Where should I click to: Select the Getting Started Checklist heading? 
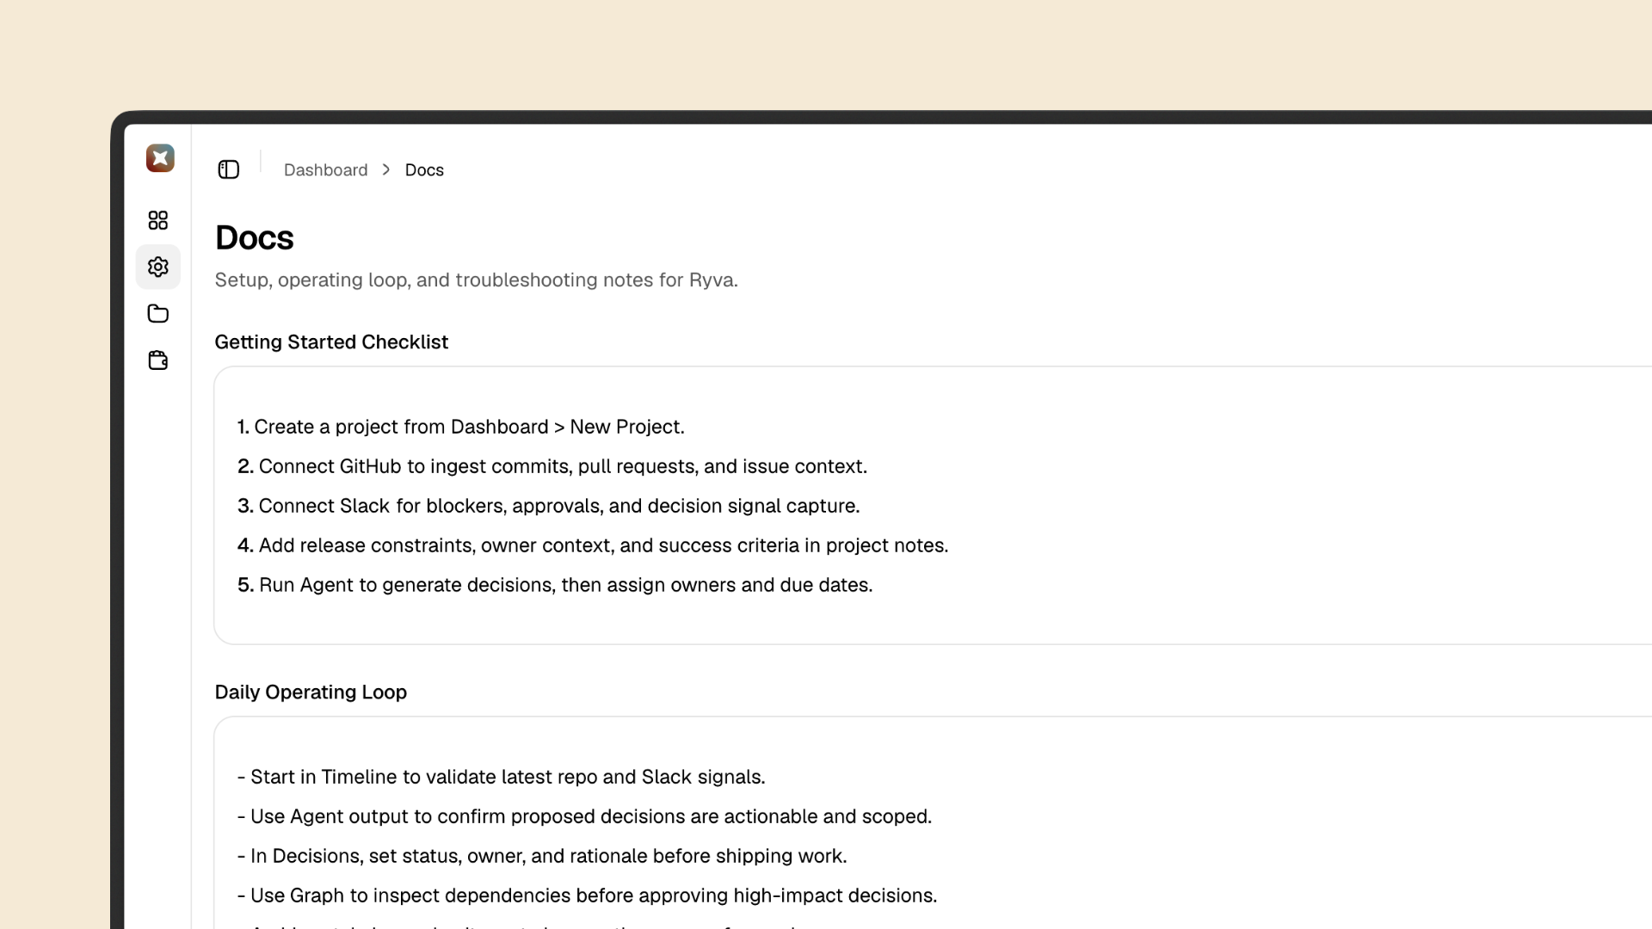coord(331,342)
